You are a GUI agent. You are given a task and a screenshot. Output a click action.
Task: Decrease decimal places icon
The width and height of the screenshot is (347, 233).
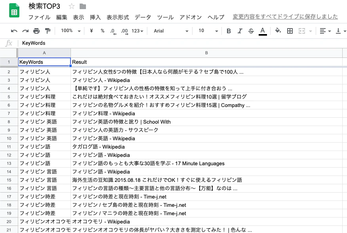tap(113, 31)
